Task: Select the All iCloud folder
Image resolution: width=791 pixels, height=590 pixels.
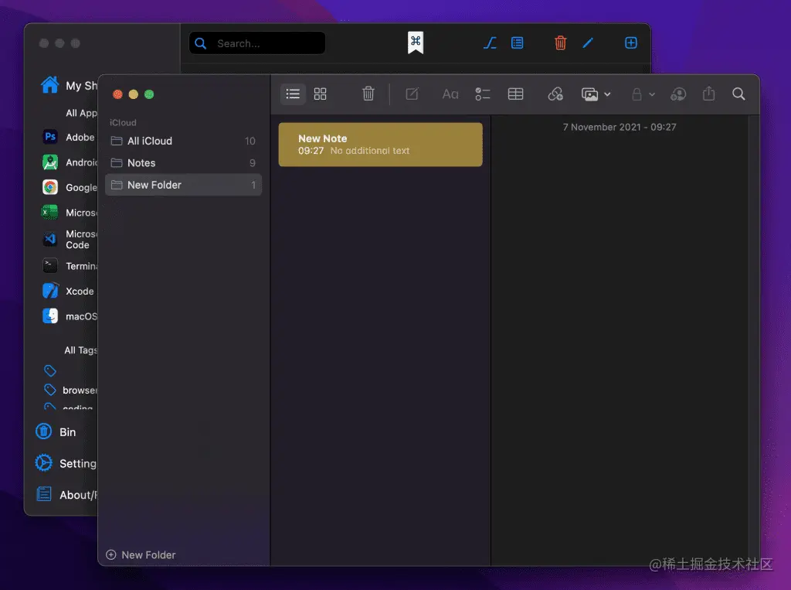Action: 183,141
